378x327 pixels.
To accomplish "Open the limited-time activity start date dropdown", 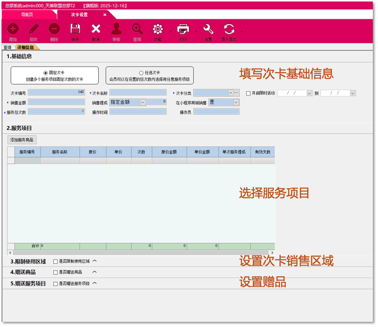I will (309, 93).
